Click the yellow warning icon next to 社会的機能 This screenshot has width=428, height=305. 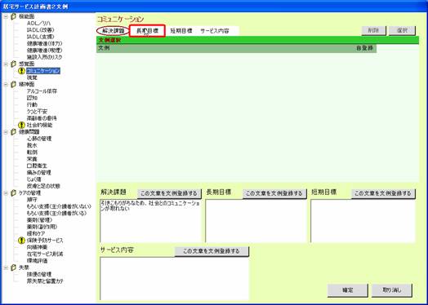pos(21,125)
